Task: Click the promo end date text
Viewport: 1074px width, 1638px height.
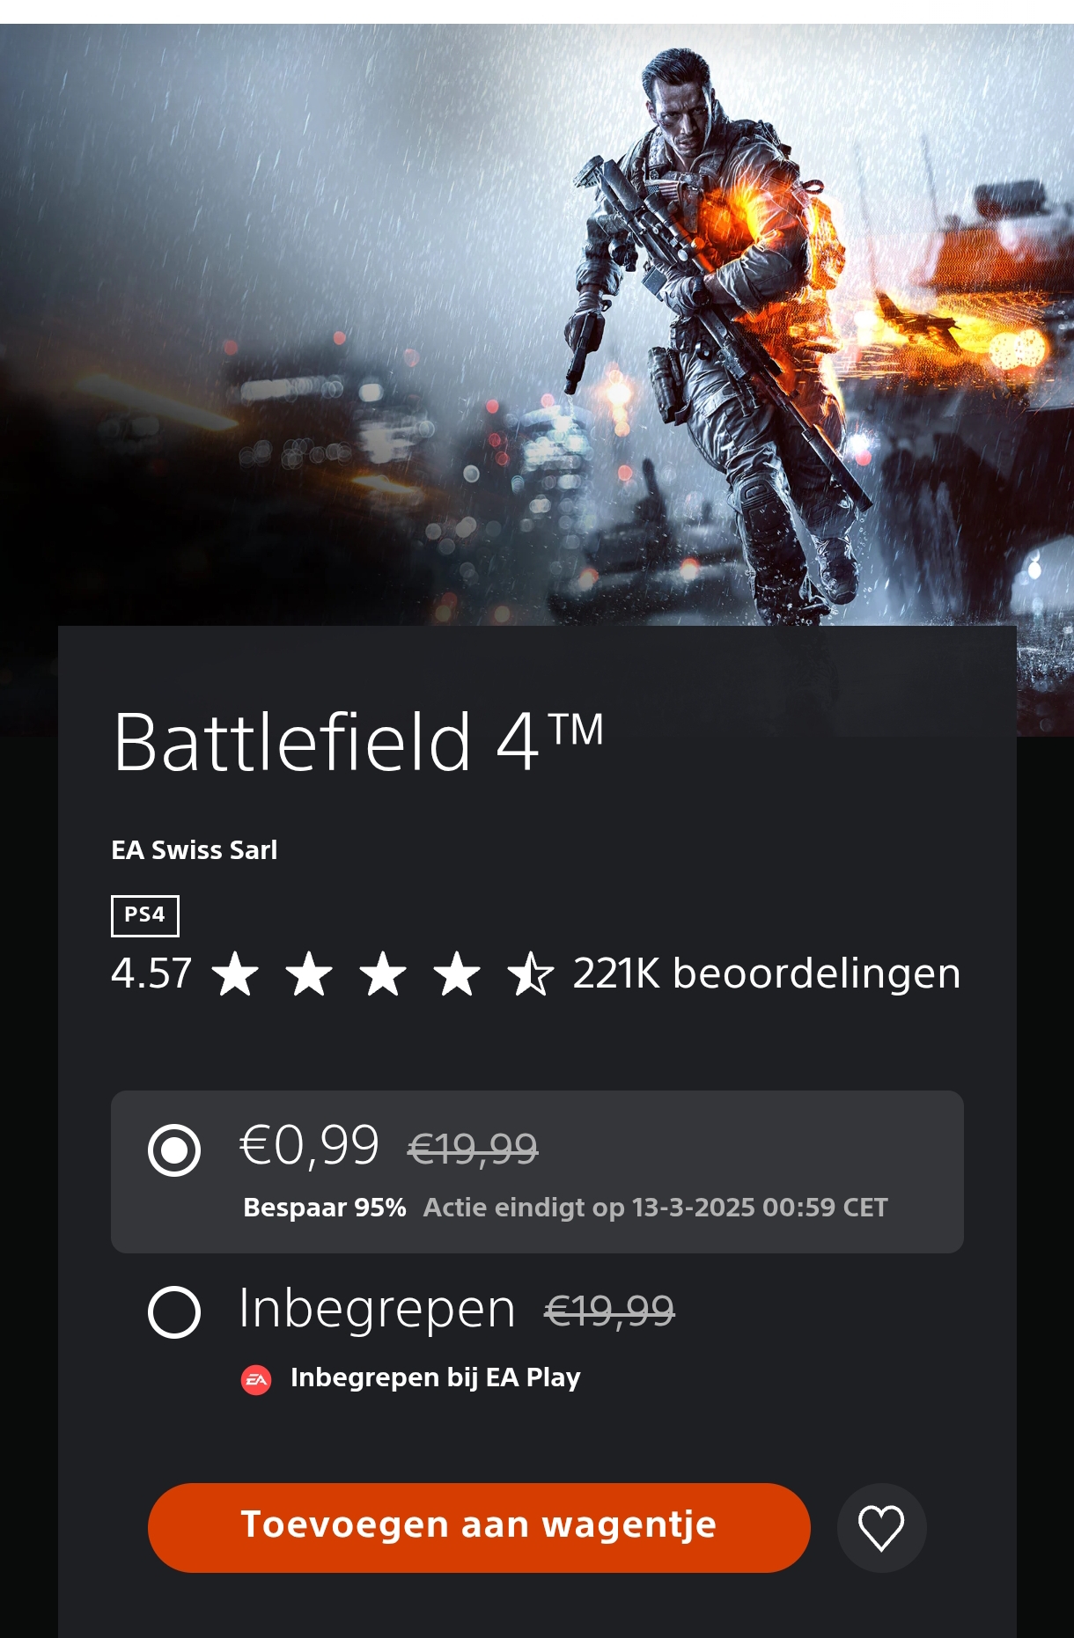Action: pyautogui.click(x=656, y=1209)
